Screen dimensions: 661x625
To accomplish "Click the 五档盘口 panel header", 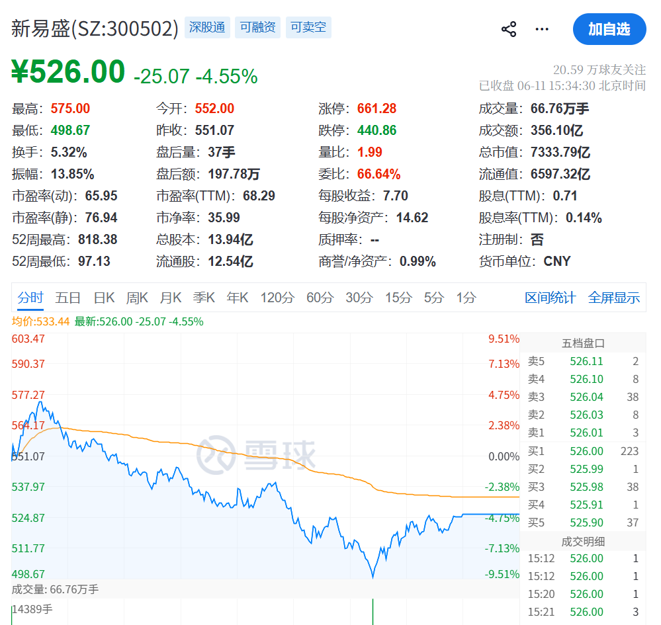I will tap(583, 343).
